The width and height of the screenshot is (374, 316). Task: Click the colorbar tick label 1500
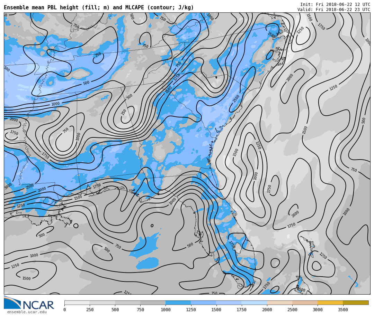point(216,309)
